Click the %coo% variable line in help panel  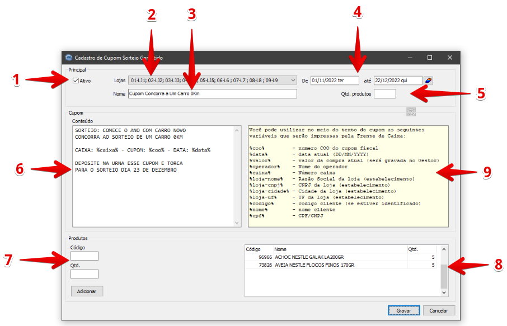click(x=313, y=148)
